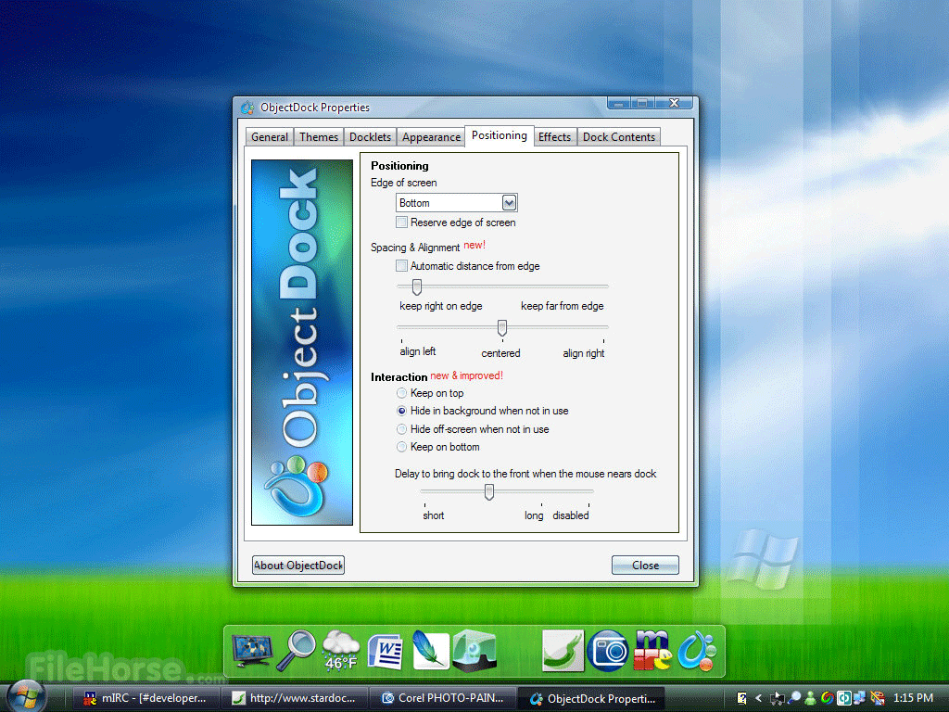Screen dimensions: 949x712
Task: Launch Microsoft Word from the dock
Action: point(386,652)
